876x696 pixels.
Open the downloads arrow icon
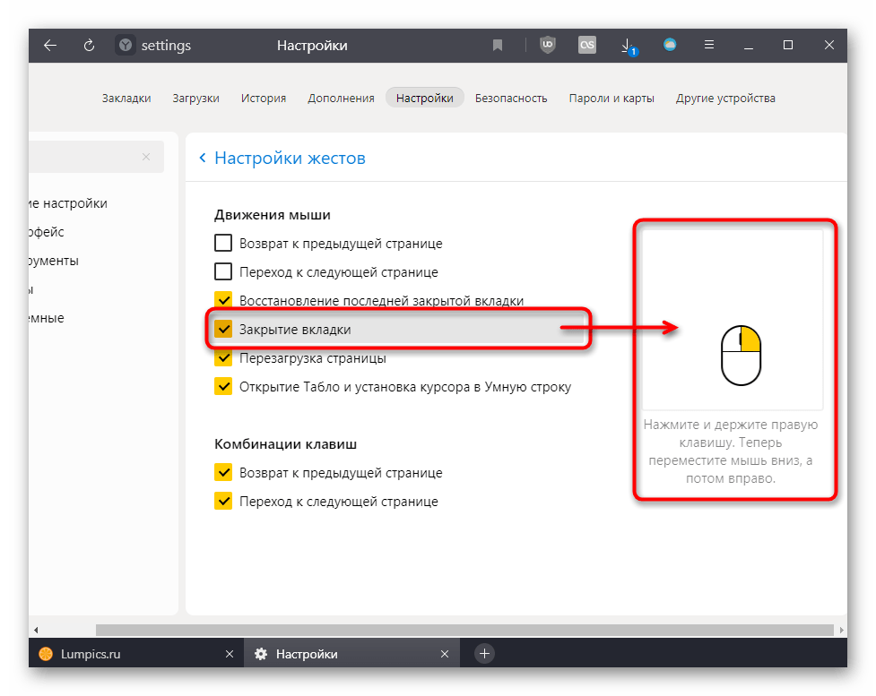coord(629,46)
